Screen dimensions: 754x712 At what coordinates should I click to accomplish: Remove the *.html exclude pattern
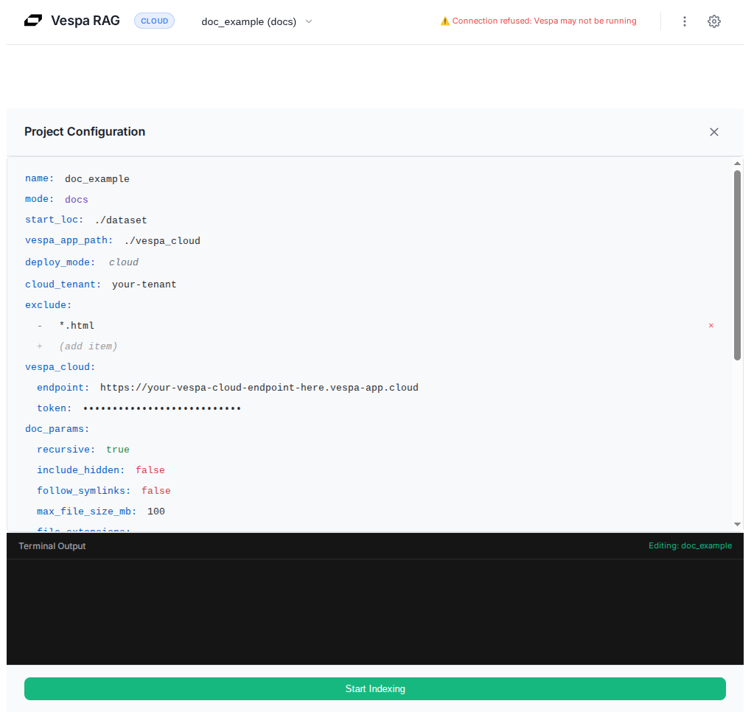point(711,325)
